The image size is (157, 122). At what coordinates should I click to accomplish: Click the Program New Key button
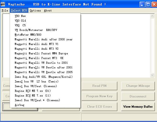coord(99,96)
